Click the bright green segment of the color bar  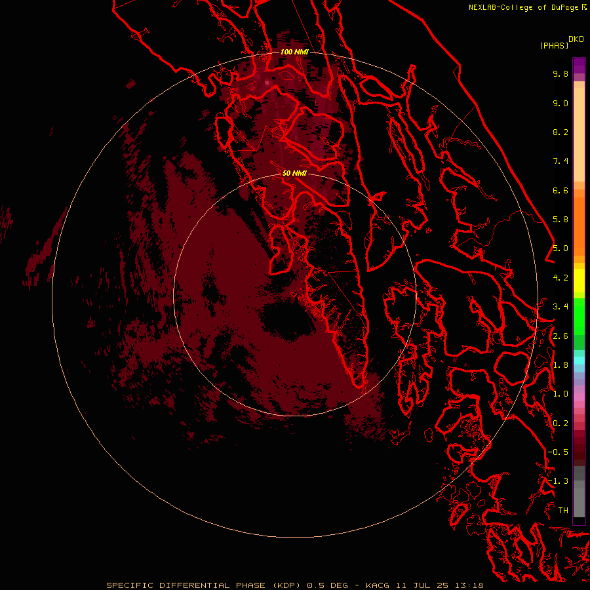(579, 316)
